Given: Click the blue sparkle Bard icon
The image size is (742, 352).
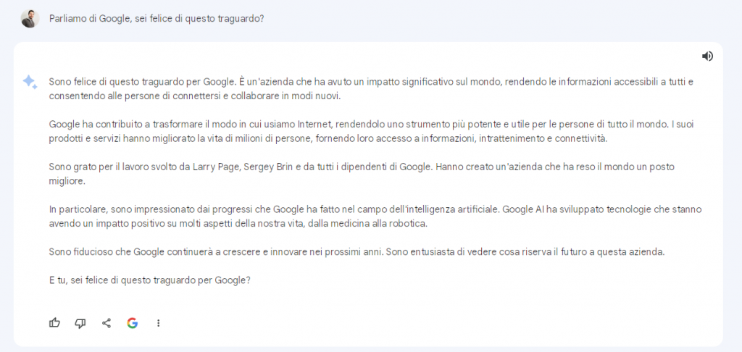Looking at the screenshot, I should tap(30, 83).
